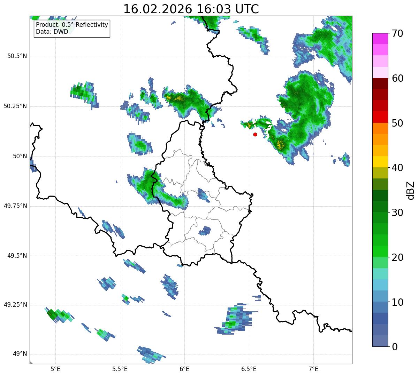419x376 pixels.
Task: Click the colorbar 50 tick label
Action: click(397, 123)
